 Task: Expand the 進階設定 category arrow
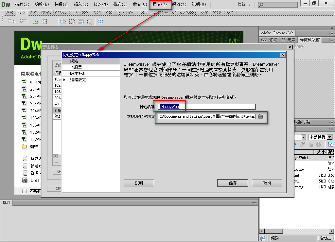pyautogui.click(x=64, y=80)
